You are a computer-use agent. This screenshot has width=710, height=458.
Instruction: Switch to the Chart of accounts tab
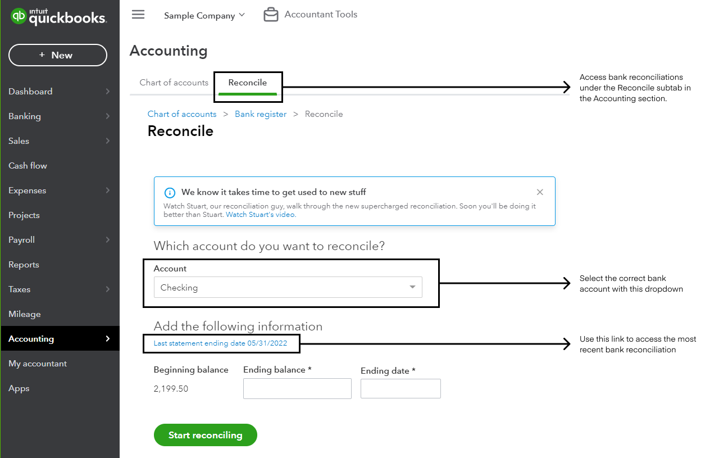174,82
